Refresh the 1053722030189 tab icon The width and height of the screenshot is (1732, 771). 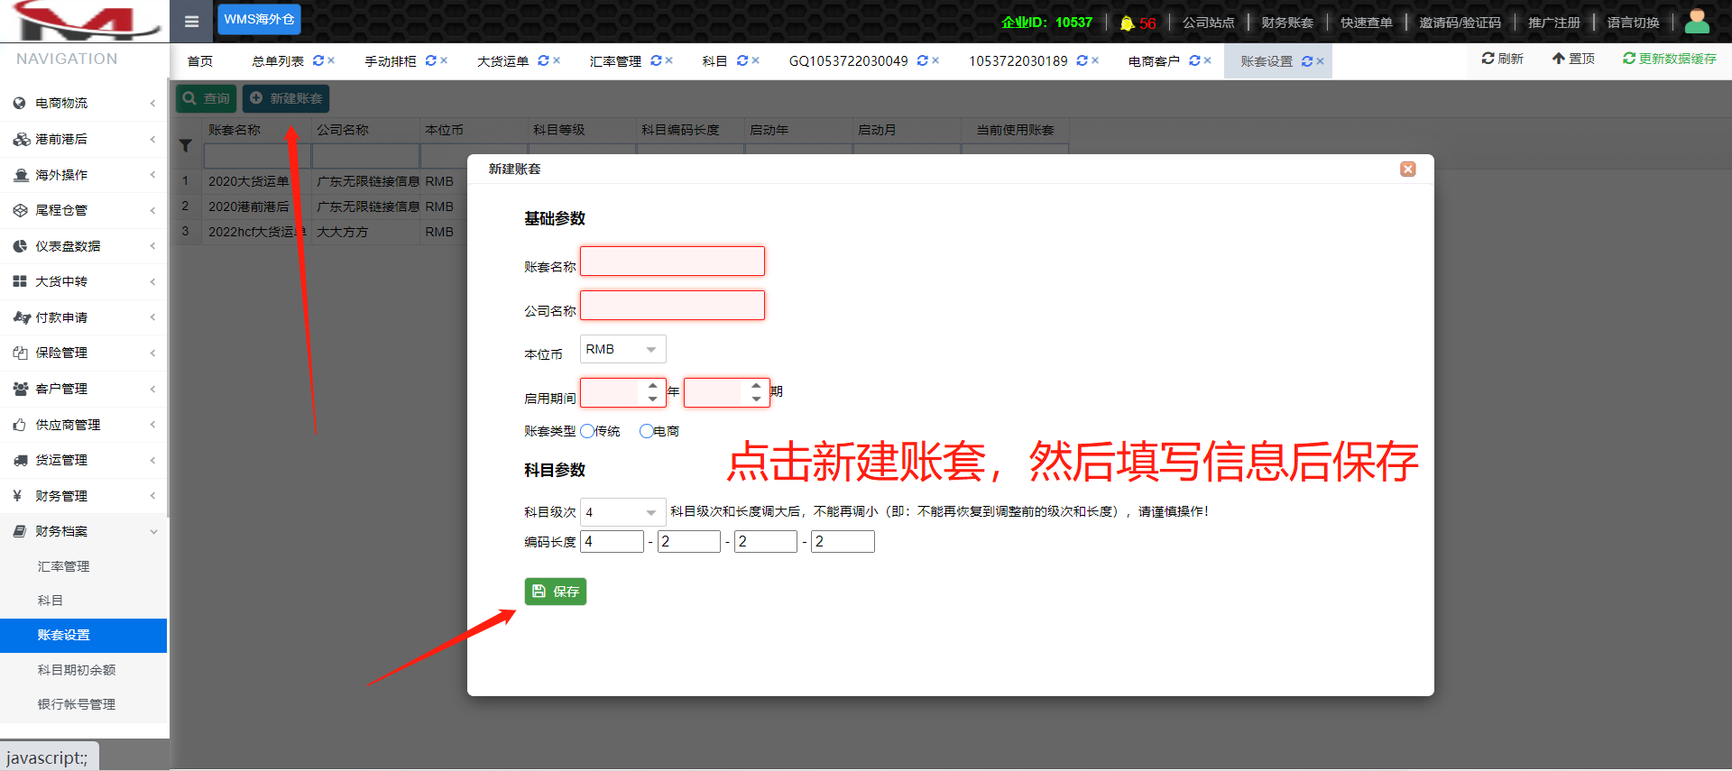1082,60
